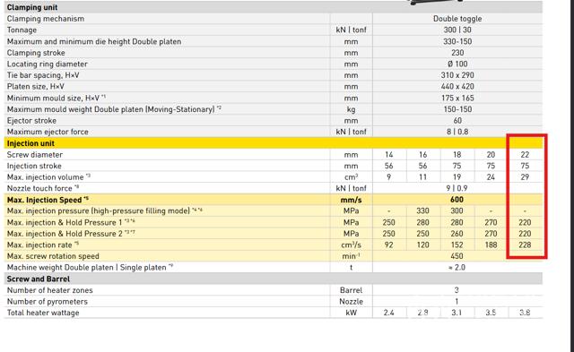Click injection volume value '24'
This screenshot has width=574, height=352.
491,177
